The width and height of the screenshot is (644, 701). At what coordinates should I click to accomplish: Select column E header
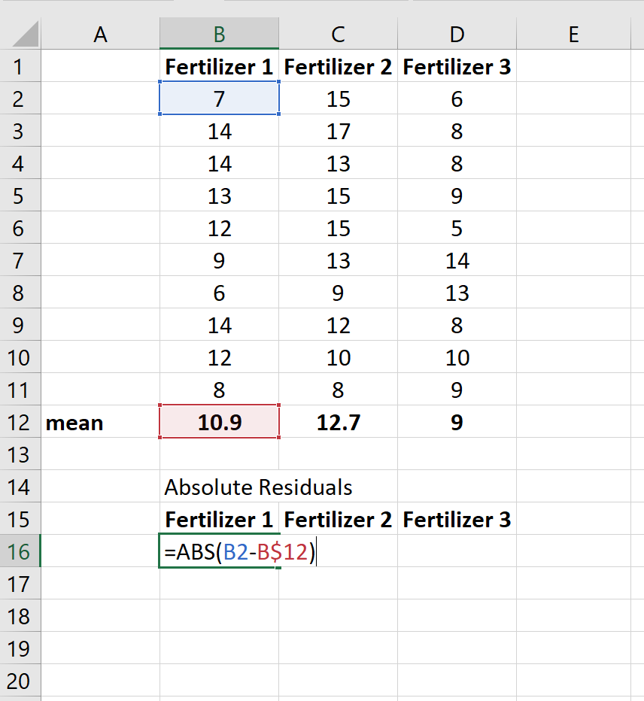[574, 33]
